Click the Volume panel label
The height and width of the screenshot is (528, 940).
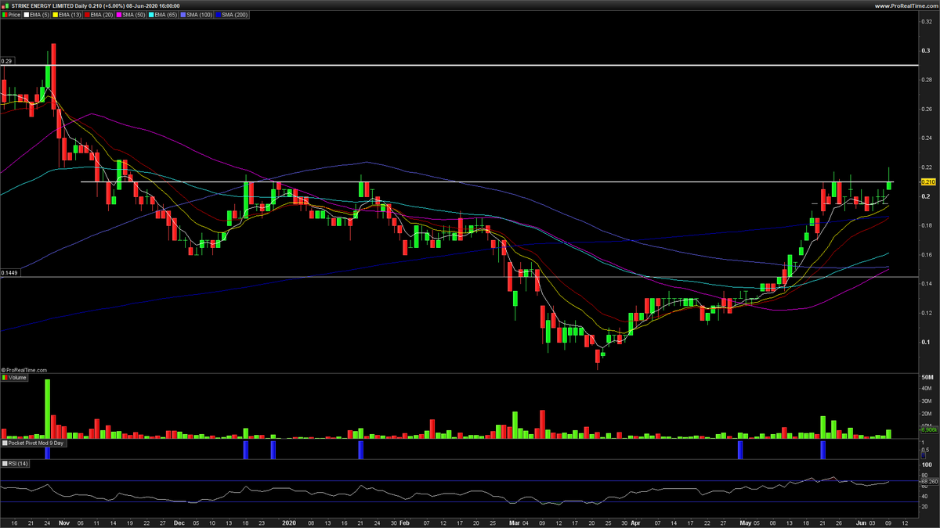point(15,377)
